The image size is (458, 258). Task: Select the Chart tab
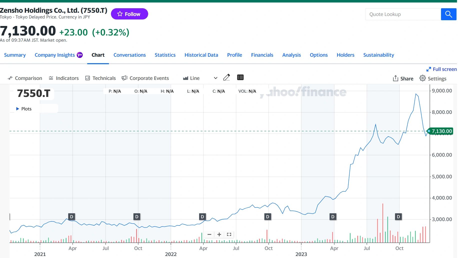click(x=98, y=55)
